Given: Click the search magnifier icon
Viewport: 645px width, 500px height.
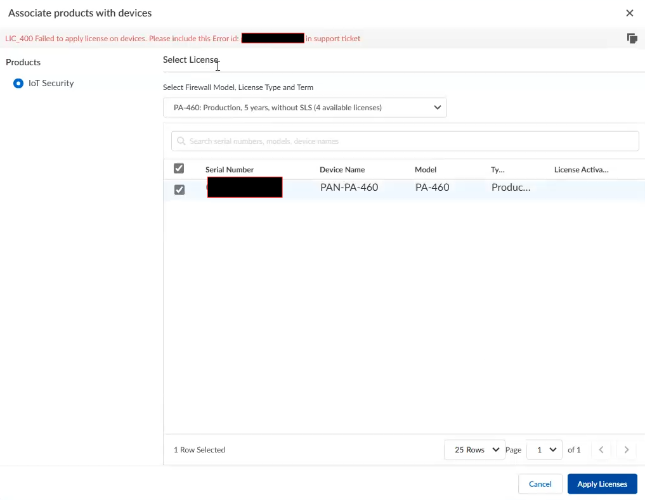Looking at the screenshot, I should [x=181, y=141].
